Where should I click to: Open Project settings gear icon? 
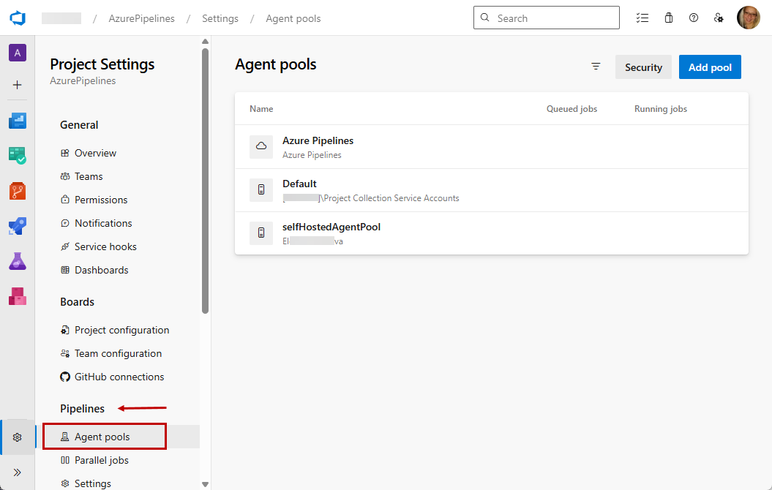18,437
